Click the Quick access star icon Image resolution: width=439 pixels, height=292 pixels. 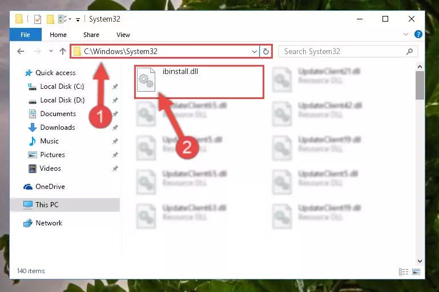click(x=29, y=73)
